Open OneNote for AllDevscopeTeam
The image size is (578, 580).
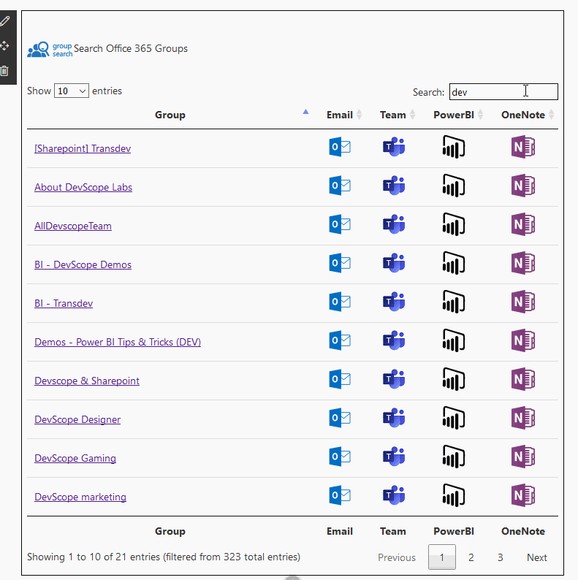click(x=523, y=224)
